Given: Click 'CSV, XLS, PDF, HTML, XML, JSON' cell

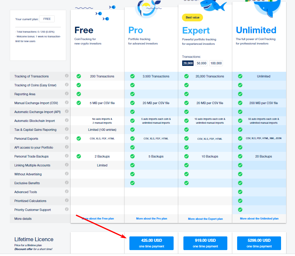Looking at the screenshot, I should (264, 138).
